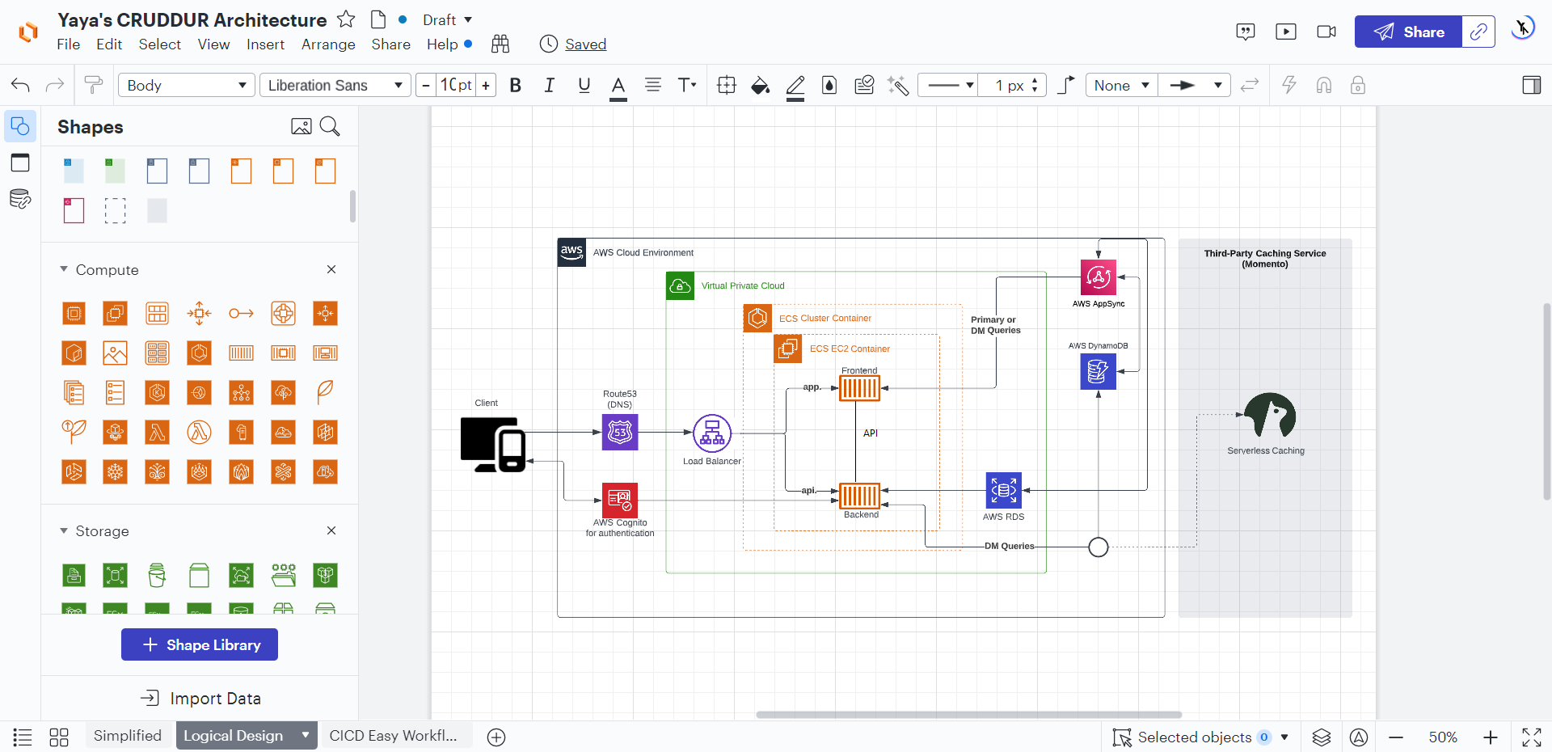The image size is (1552, 752).
Task: Open the File menu
Action: click(69, 44)
